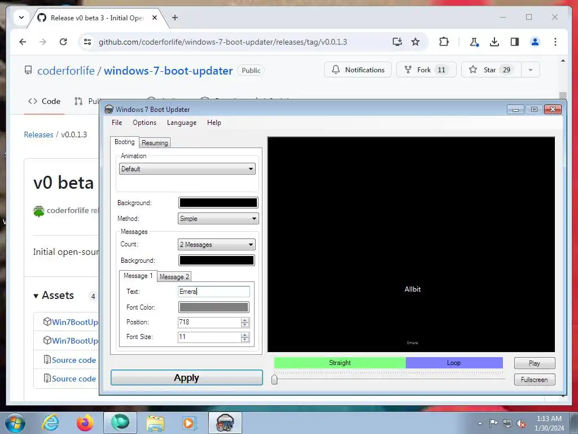Open Chrome Labs flask icon
The width and height of the screenshot is (578, 434).
coord(474,42)
